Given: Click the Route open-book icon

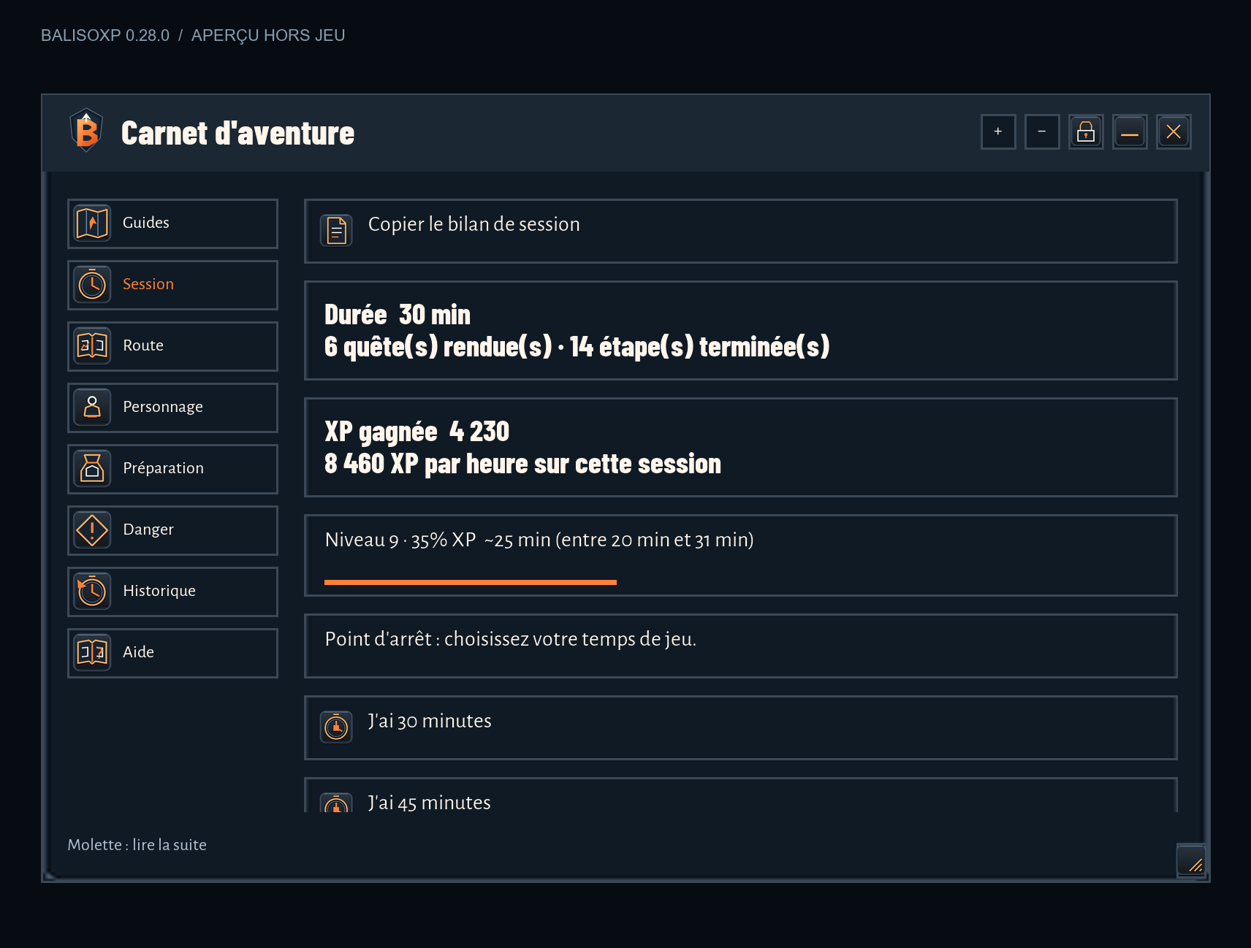Looking at the screenshot, I should click(92, 345).
